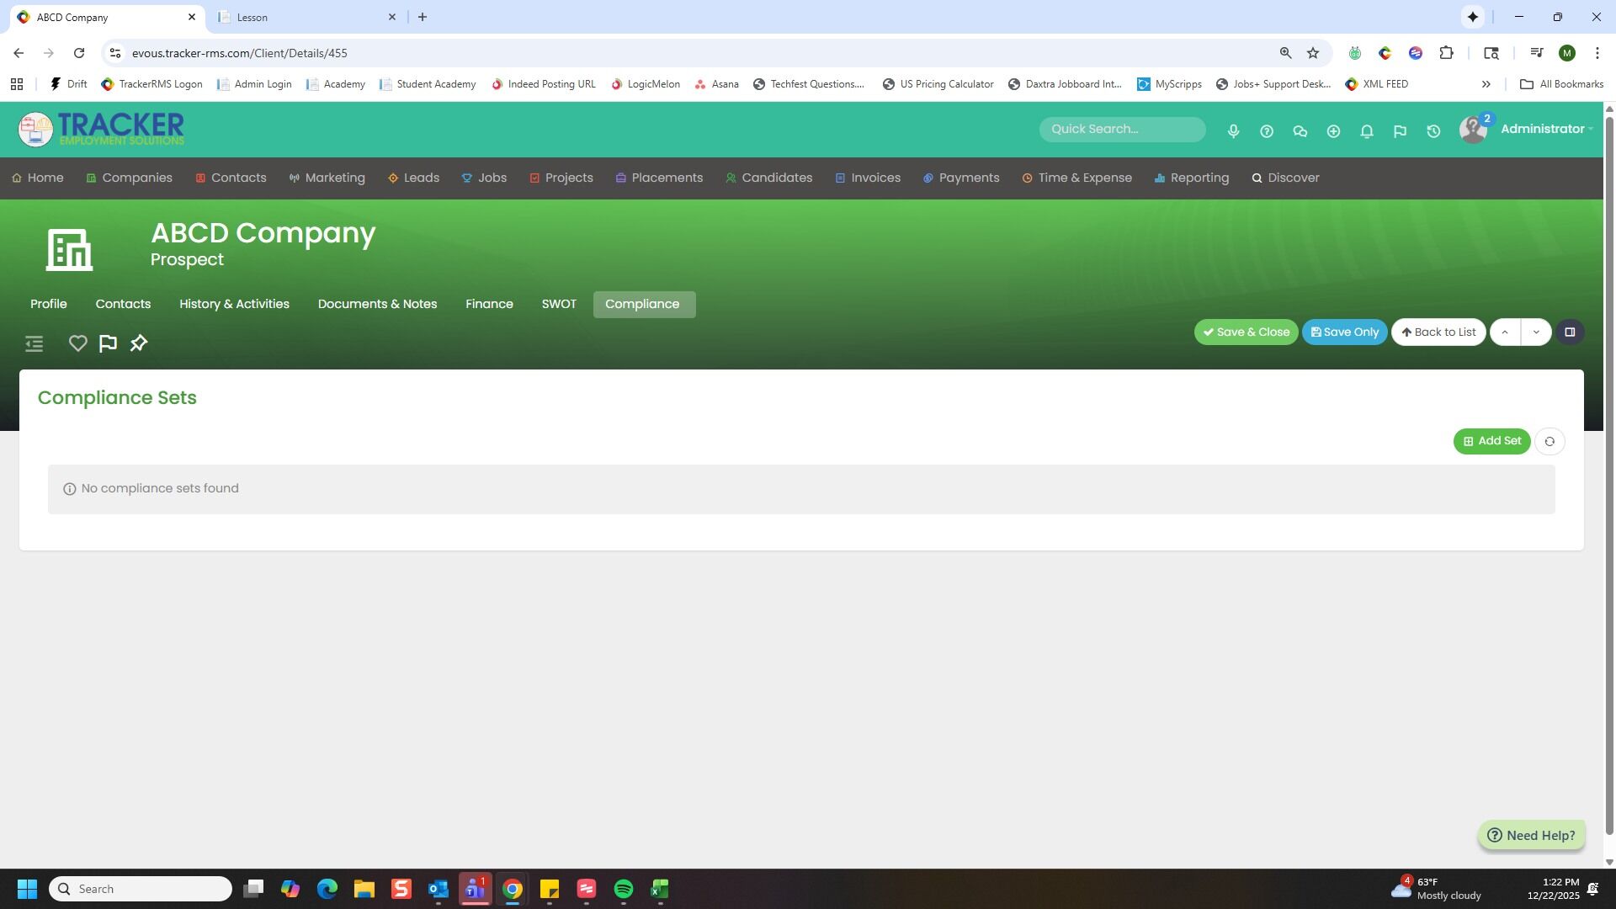Viewport: 1616px width, 909px height.
Task: Go to next record with down chevron
Action: 1536,332
